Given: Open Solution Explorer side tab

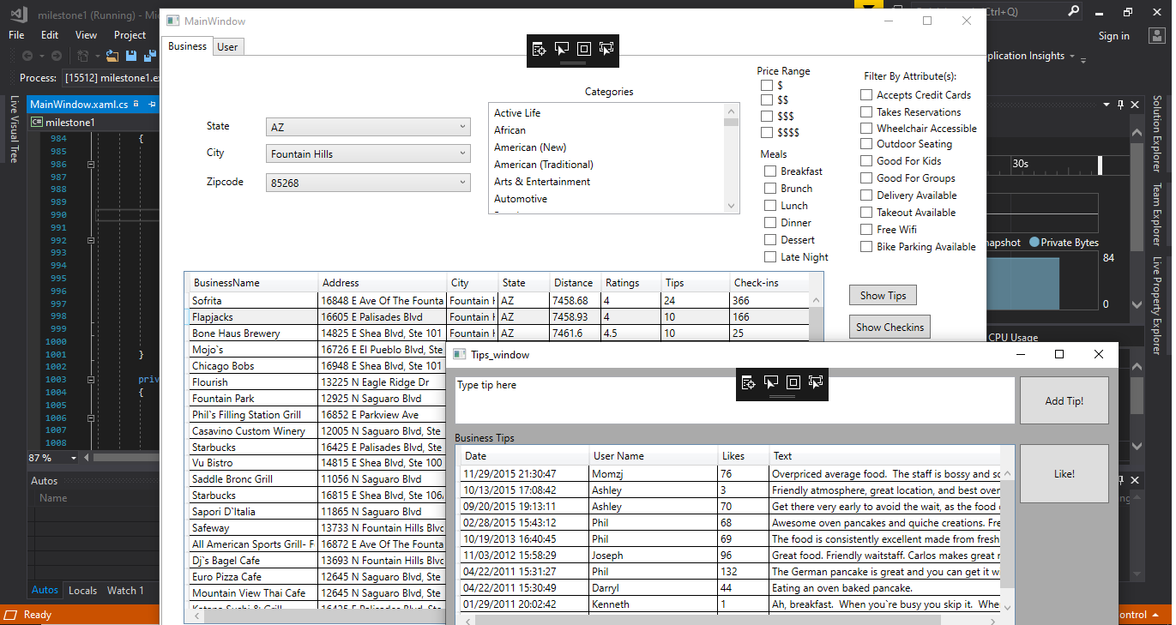Looking at the screenshot, I should click(1157, 134).
